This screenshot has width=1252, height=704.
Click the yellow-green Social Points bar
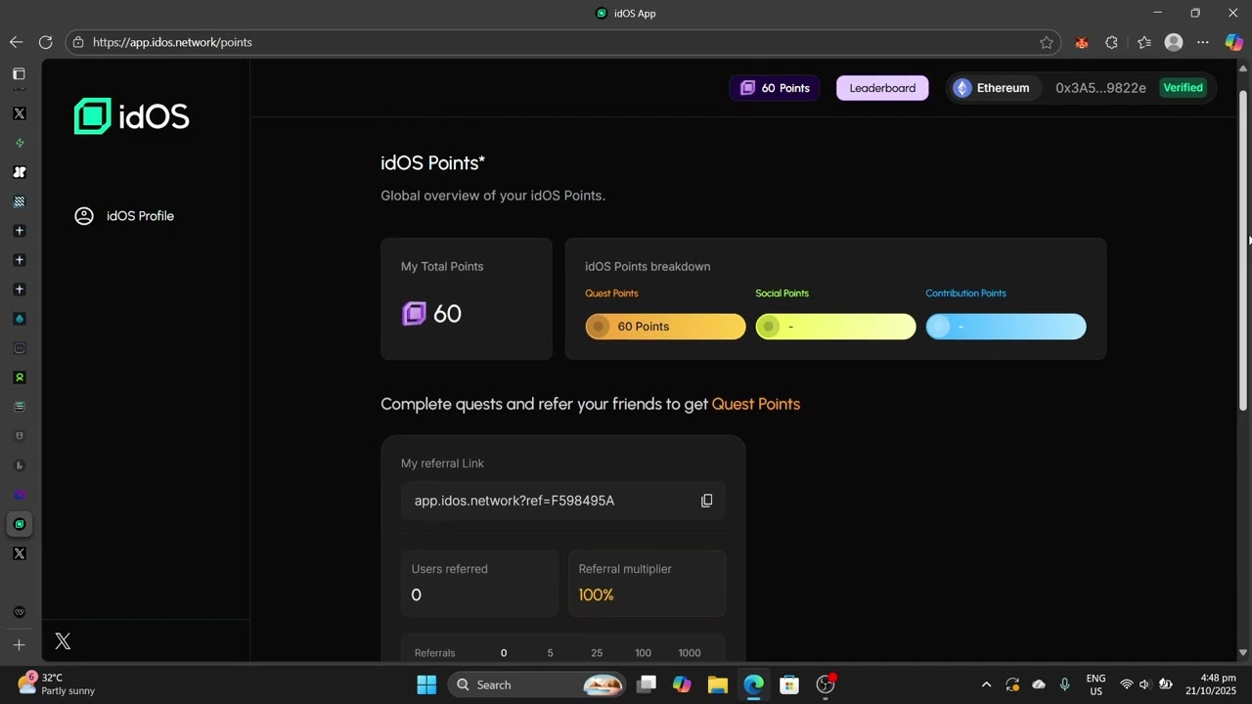(835, 327)
